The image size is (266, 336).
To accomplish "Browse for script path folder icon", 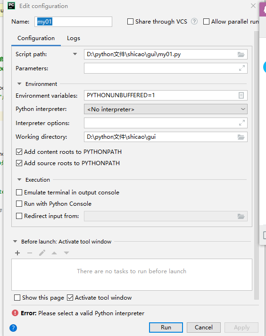I will click(x=241, y=54).
